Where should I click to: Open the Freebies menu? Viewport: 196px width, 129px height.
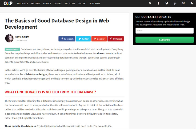point(35,3)
